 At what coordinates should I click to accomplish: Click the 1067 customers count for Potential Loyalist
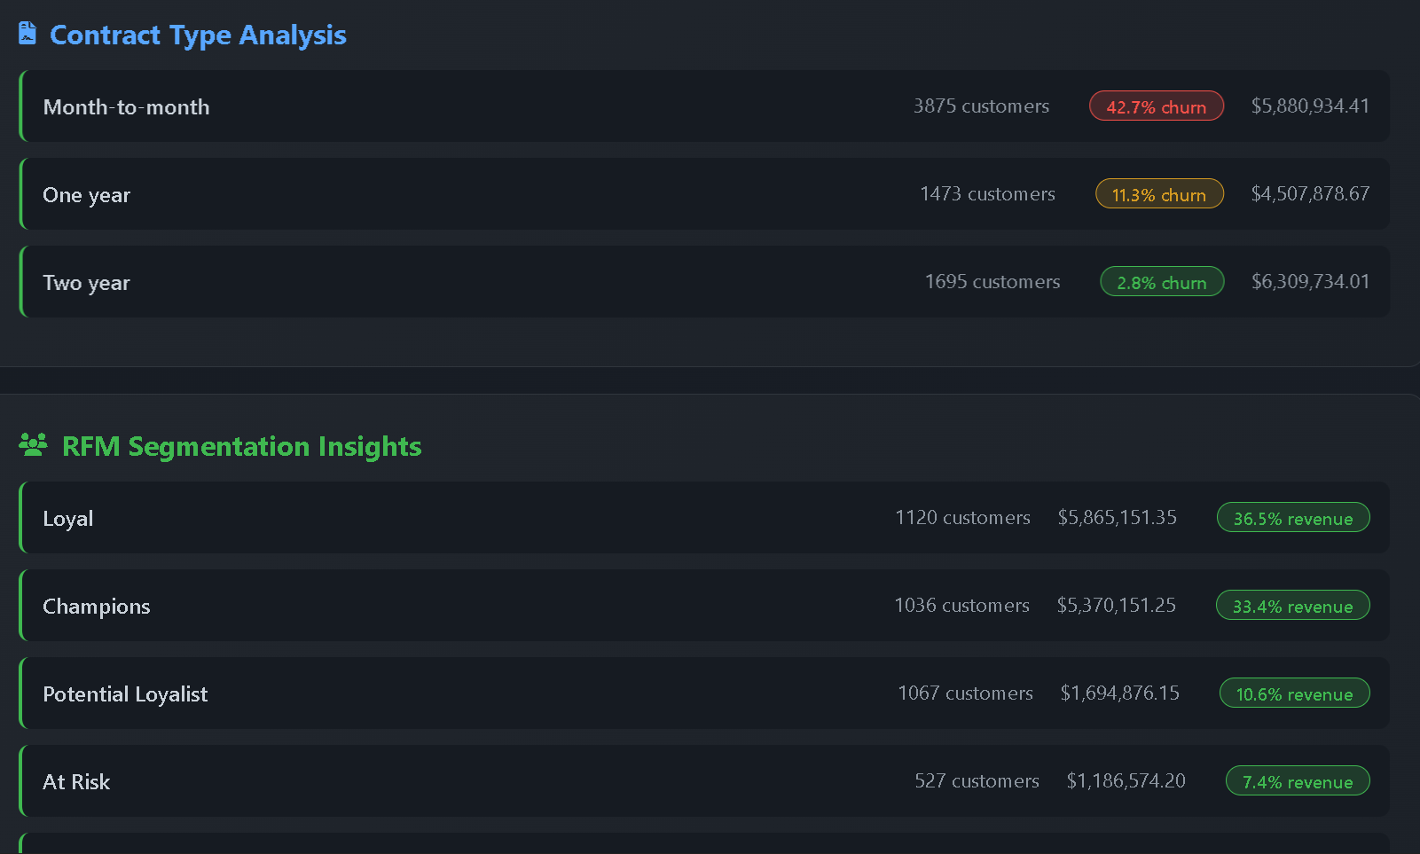point(965,693)
